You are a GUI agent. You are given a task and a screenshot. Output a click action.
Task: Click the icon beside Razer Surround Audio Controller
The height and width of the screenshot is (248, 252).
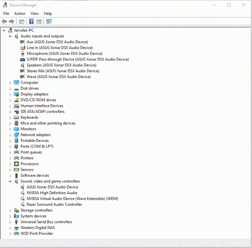pos(23,204)
